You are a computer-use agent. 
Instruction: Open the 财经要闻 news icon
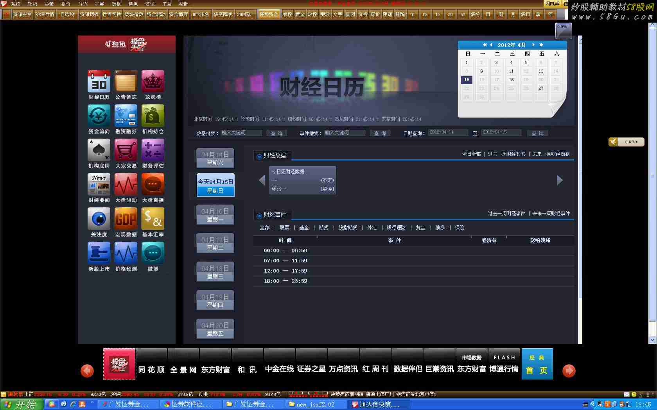click(99, 184)
